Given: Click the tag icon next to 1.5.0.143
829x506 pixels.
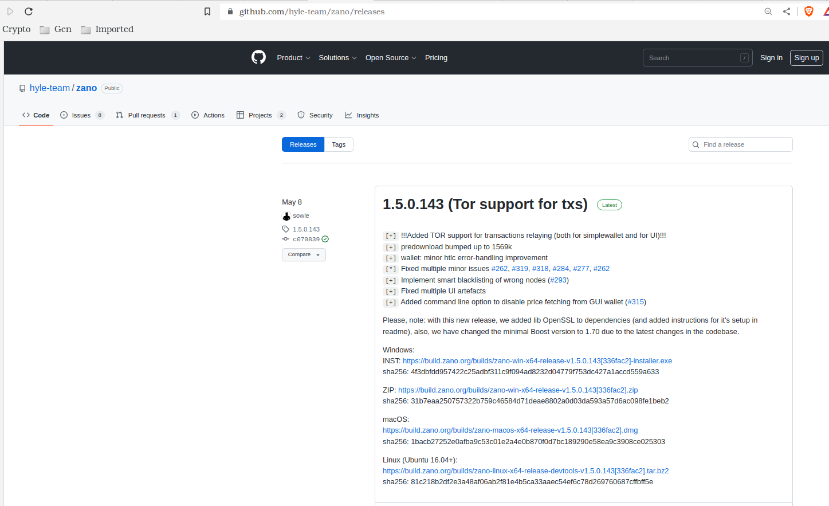Looking at the screenshot, I should [x=286, y=229].
